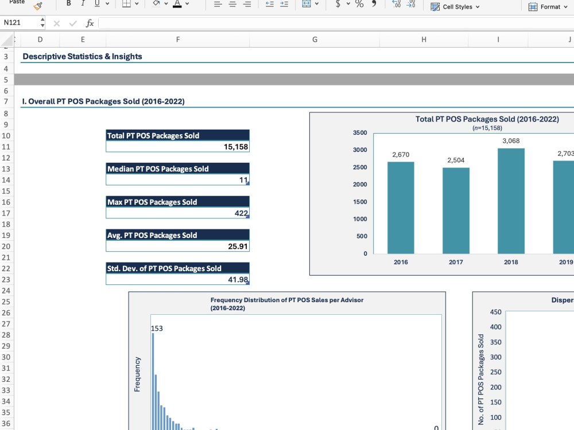Toggle italic formatting
The height and width of the screenshot is (430, 574).
(x=83, y=3)
